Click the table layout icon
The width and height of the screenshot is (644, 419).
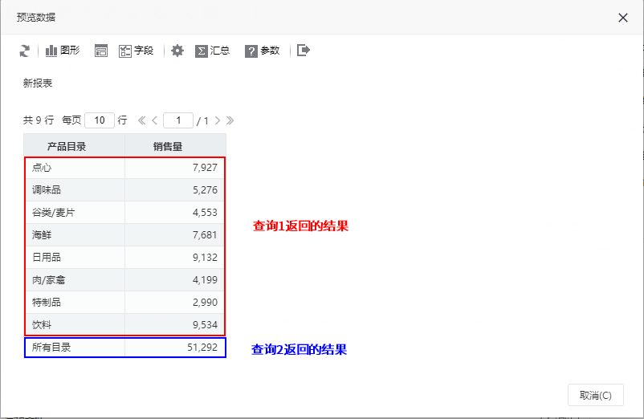pyautogui.click(x=101, y=51)
